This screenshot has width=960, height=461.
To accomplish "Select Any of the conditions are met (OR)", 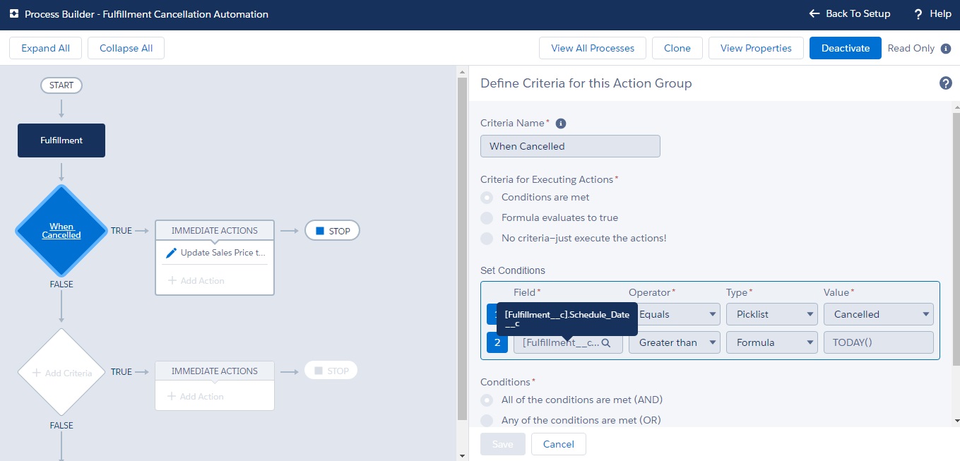I will pyautogui.click(x=487, y=421).
